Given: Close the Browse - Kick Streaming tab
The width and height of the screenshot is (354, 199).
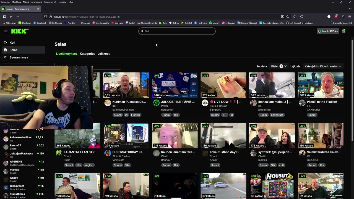Looking at the screenshot, I should 38,9.
